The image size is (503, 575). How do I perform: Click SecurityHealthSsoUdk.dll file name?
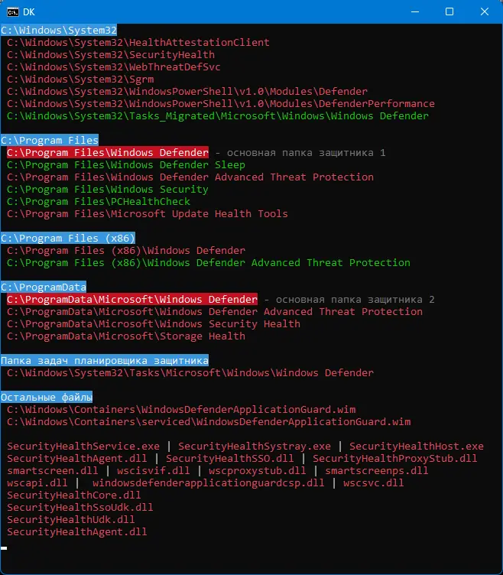coord(80,507)
